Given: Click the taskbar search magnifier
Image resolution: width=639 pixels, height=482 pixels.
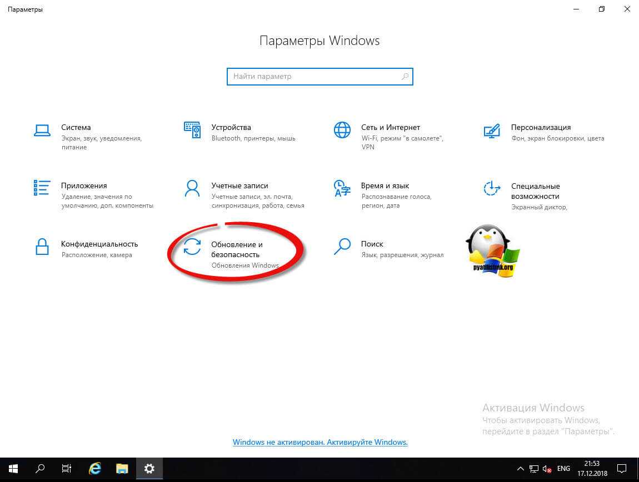Looking at the screenshot, I should pos(40,469).
